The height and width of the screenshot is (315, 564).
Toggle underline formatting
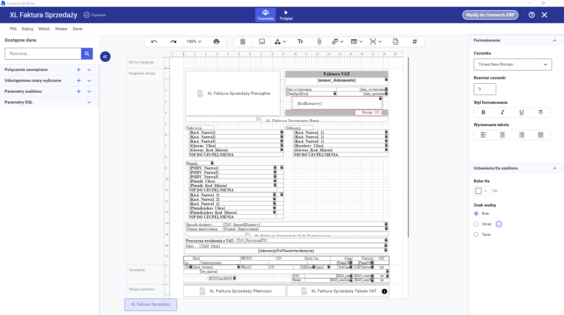[x=521, y=112]
